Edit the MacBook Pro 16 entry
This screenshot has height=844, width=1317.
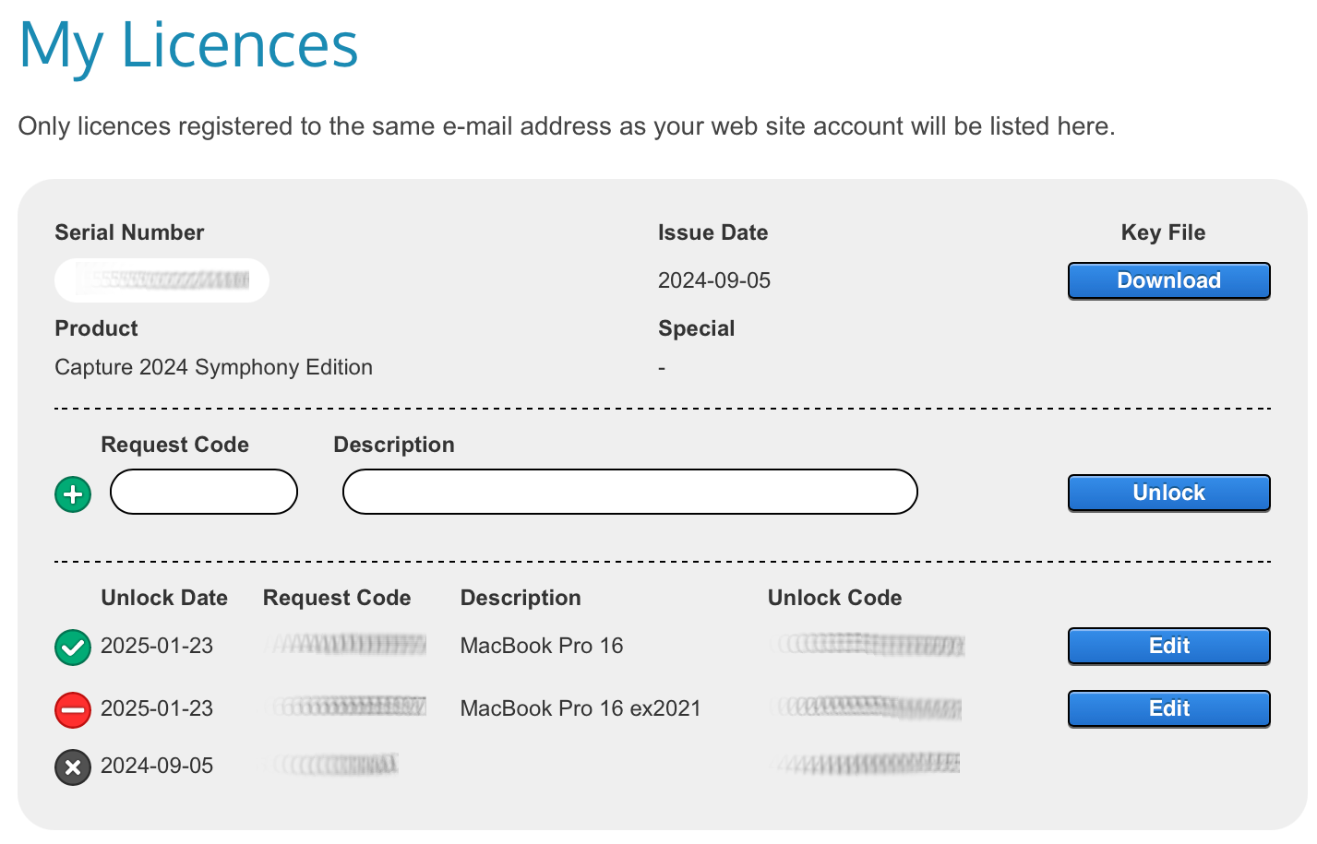click(1168, 646)
